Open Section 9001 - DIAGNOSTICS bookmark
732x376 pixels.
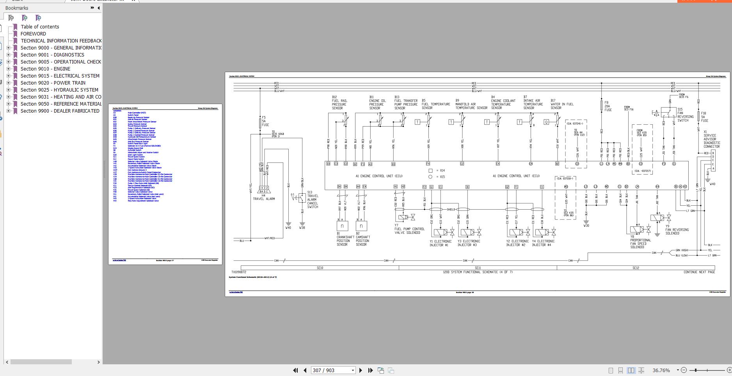pos(52,55)
